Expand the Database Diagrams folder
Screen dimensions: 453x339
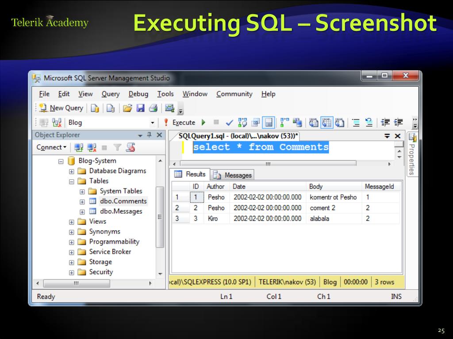click(71, 172)
